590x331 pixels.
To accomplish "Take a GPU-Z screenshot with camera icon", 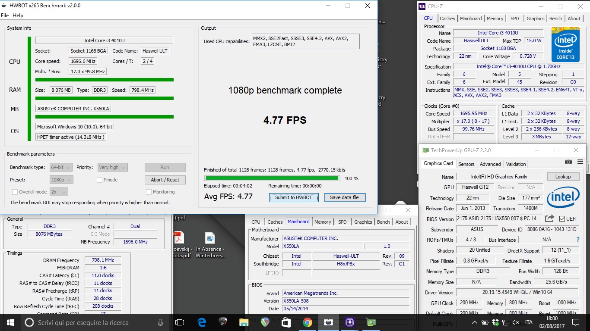I will pyautogui.click(x=568, y=162).
